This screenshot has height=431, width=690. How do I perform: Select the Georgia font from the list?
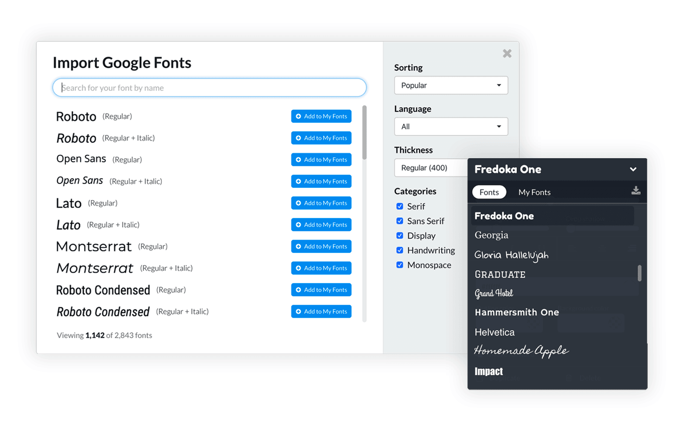point(491,235)
